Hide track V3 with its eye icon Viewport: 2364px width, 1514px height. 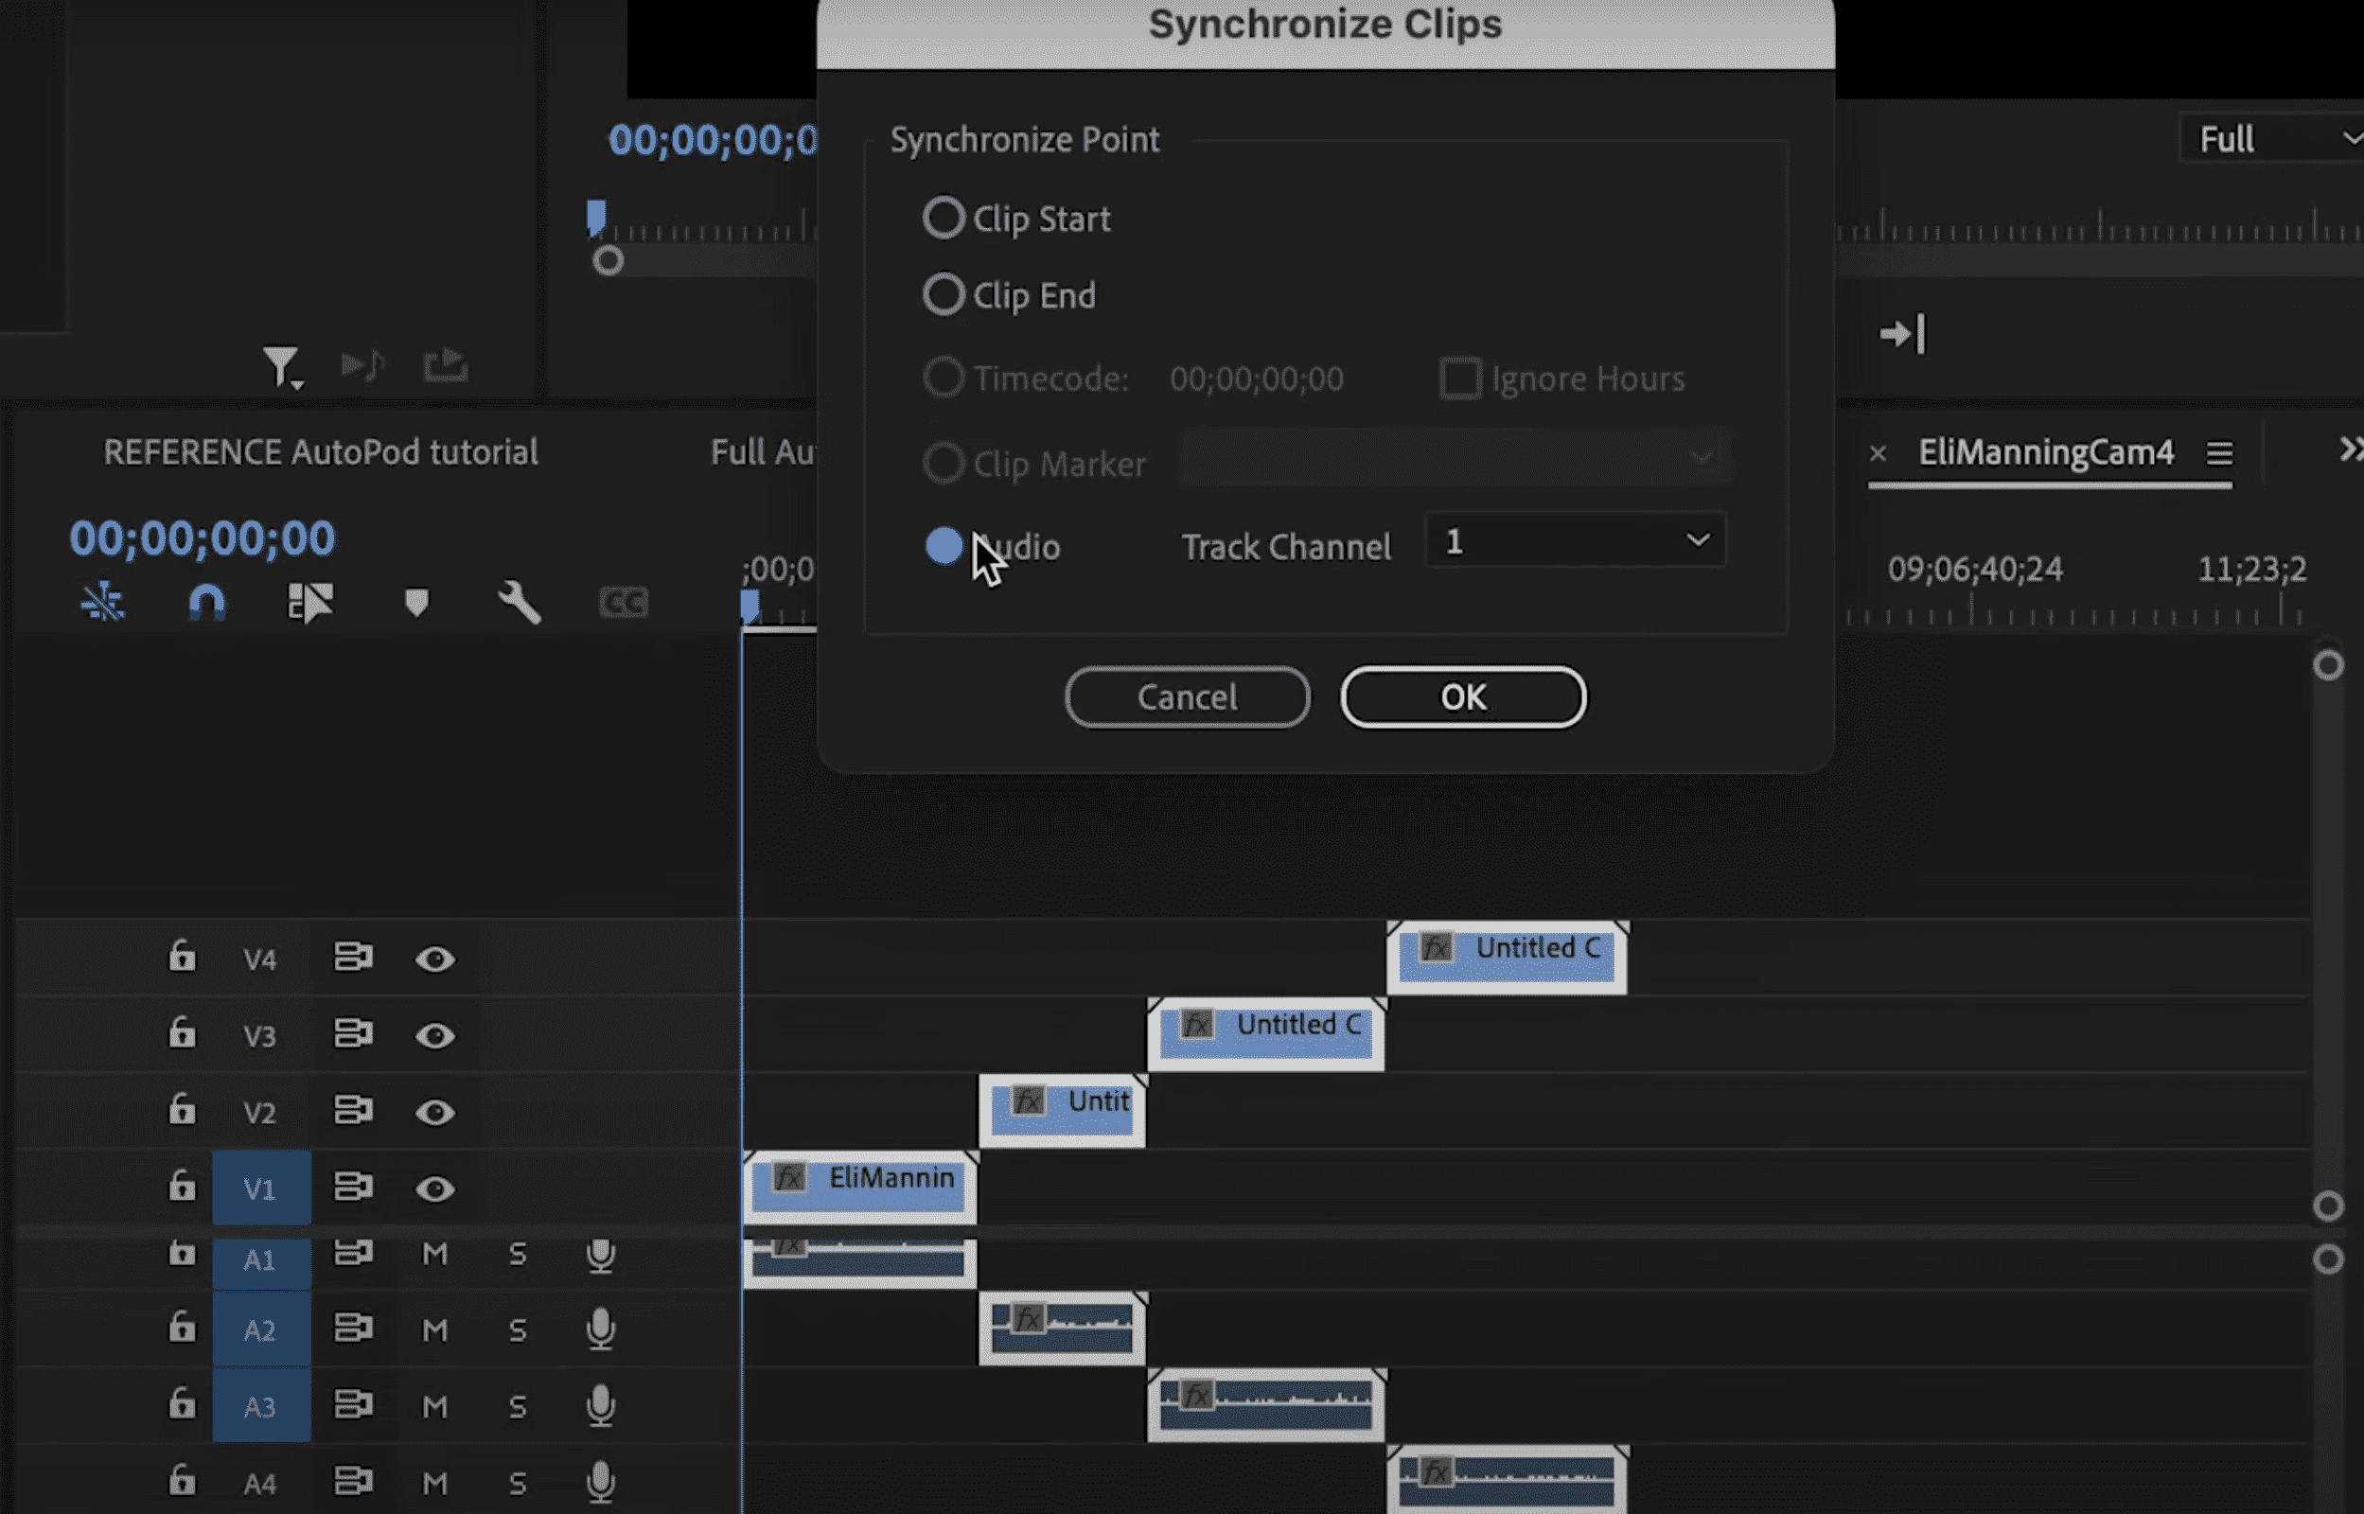434,1035
